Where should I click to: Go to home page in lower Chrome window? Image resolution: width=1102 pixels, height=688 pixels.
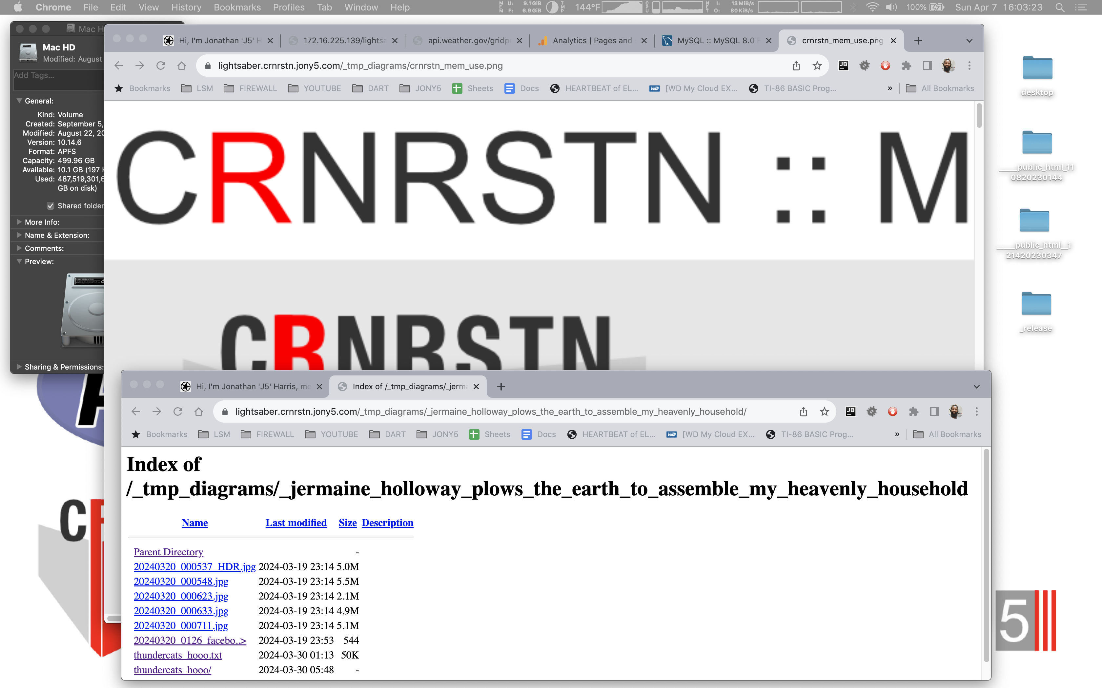(198, 412)
